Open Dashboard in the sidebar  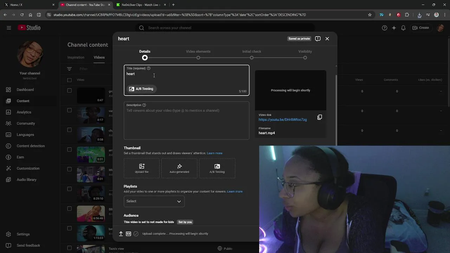pyautogui.click(x=30, y=90)
